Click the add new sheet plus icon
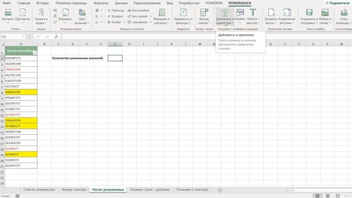Screen dimensions: 352x198 pos(220,190)
